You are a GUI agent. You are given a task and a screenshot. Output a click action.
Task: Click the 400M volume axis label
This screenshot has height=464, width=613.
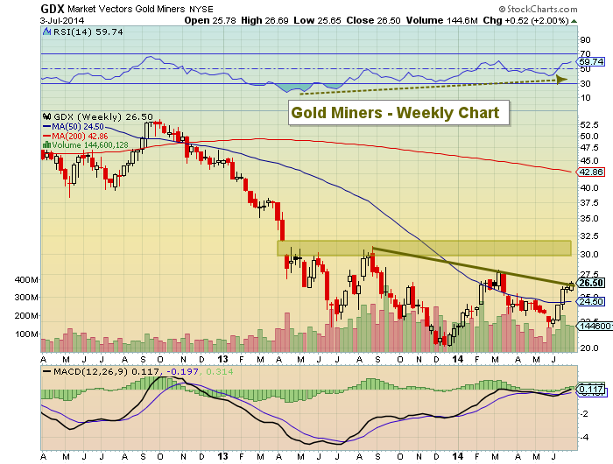(x=26, y=280)
